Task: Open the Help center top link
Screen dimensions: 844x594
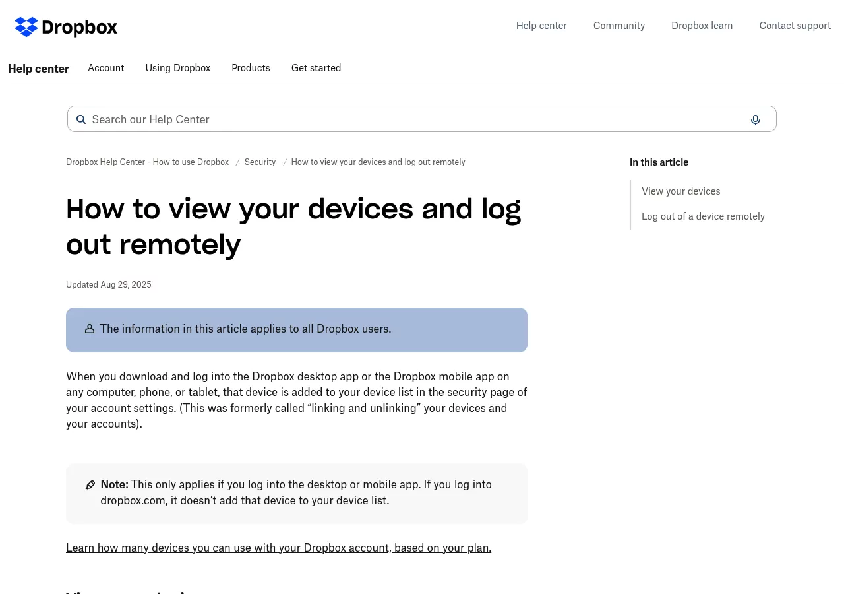Action: 541,26
